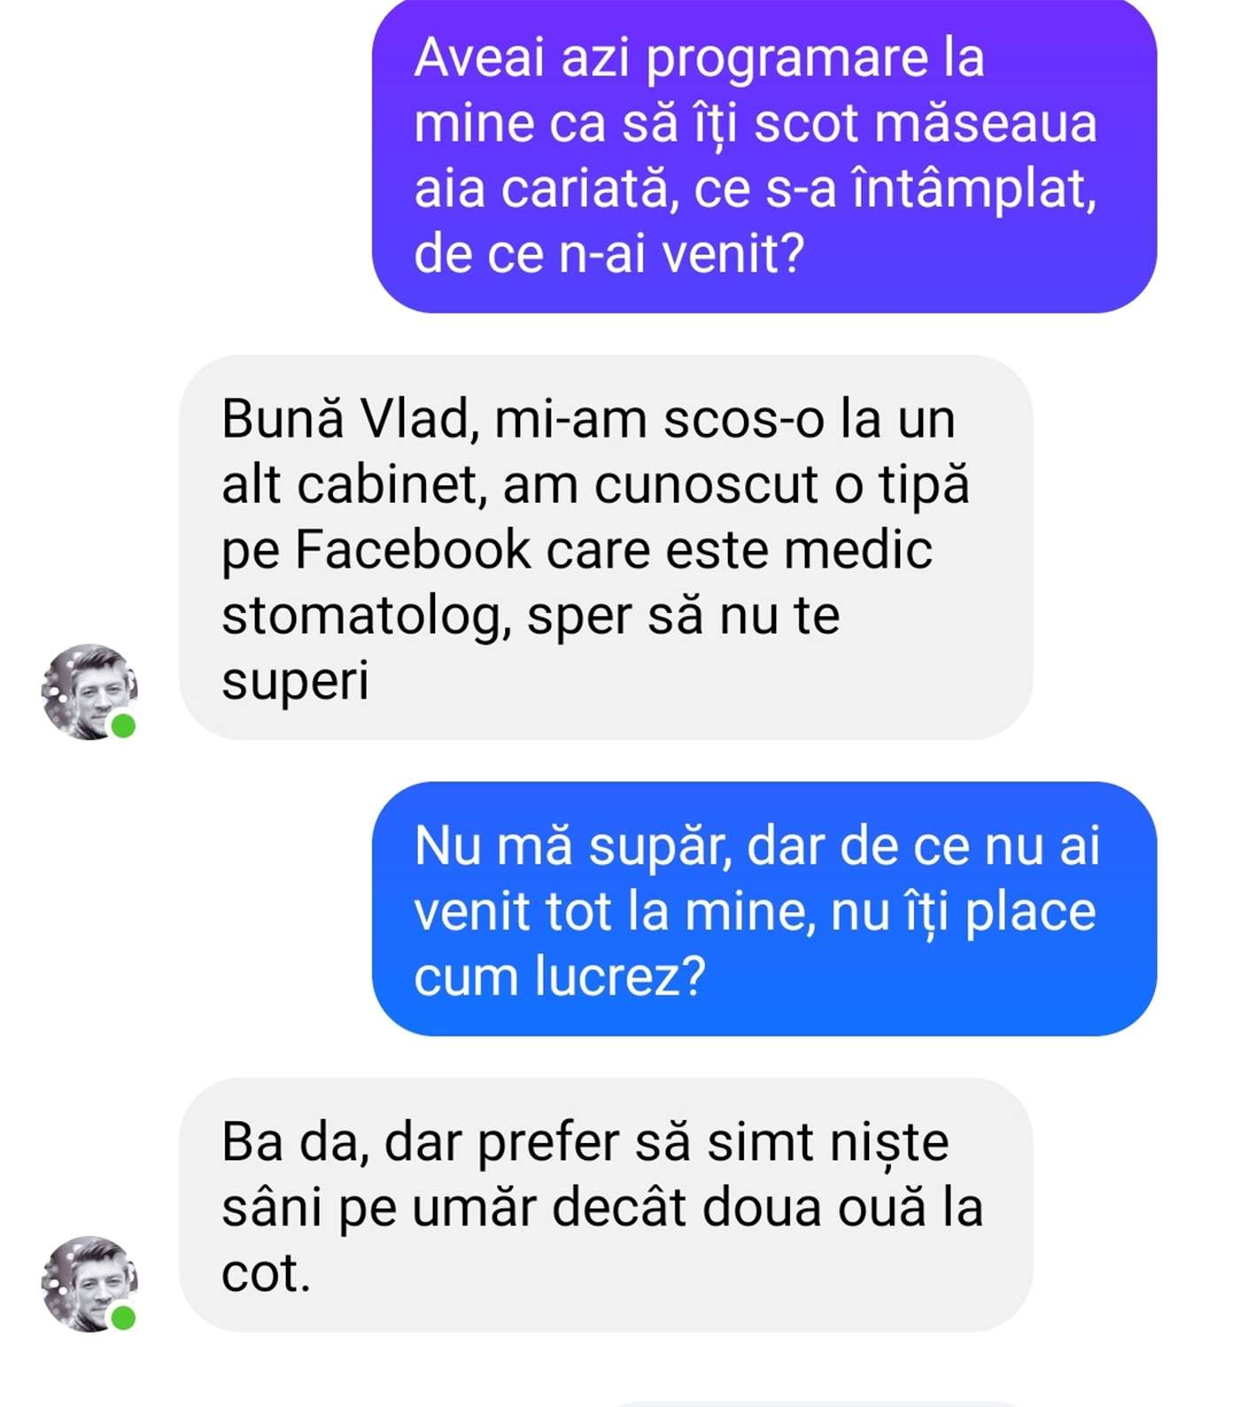Screen dimensions: 1240x1407
Task: Click the line "sâni pe umăr decât doua ouă la"
Action: pos(602,1209)
